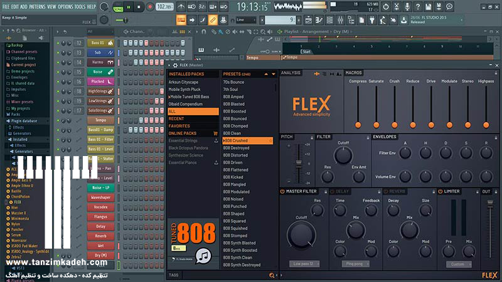The image size is (502, 282).
Task: Toggle mute LED for Sub channel
Action: [x=58, y=53]
